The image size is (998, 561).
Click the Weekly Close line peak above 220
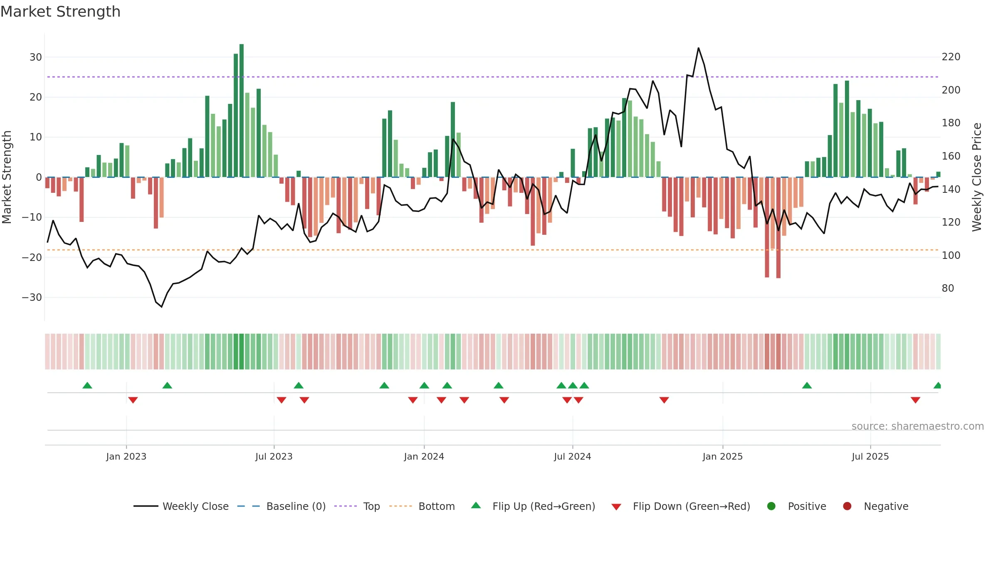[x=699, y=48]
